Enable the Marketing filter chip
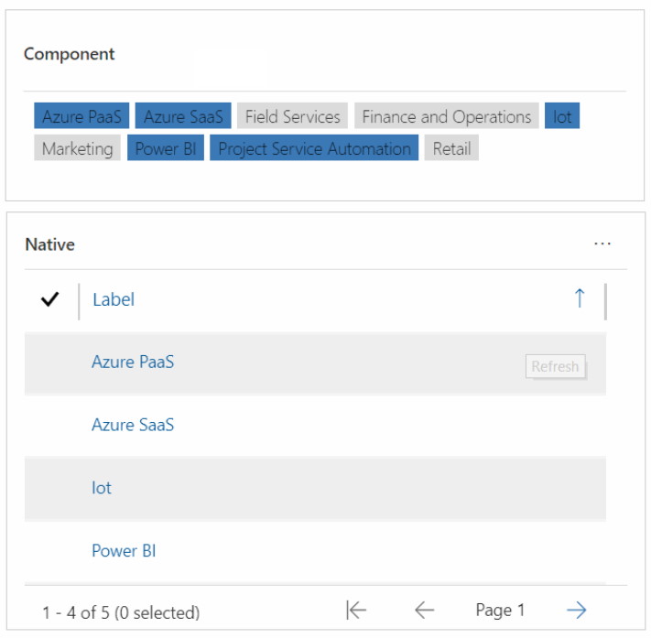This screenshot has width=651, height=638. [77, 147]
